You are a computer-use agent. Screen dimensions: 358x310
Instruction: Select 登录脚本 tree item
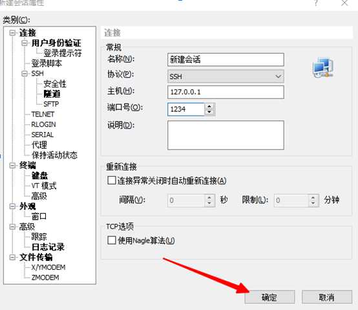pyautogui.click(x=47, y=63)
